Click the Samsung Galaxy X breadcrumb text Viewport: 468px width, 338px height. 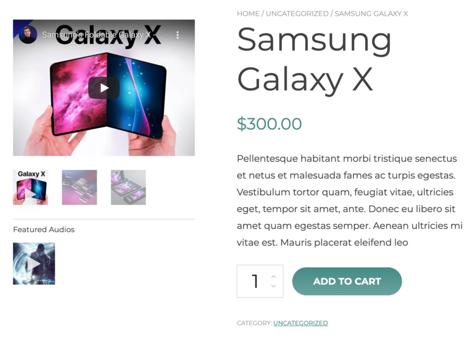(x=371, y=14)
